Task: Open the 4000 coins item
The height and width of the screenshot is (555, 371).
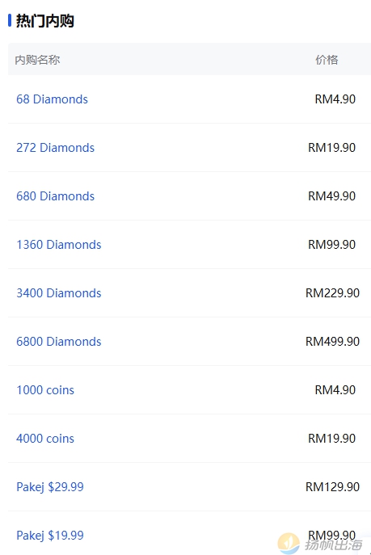Action: click(x=45, y=439)
